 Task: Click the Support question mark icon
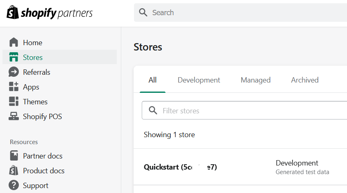coord(14,186)
